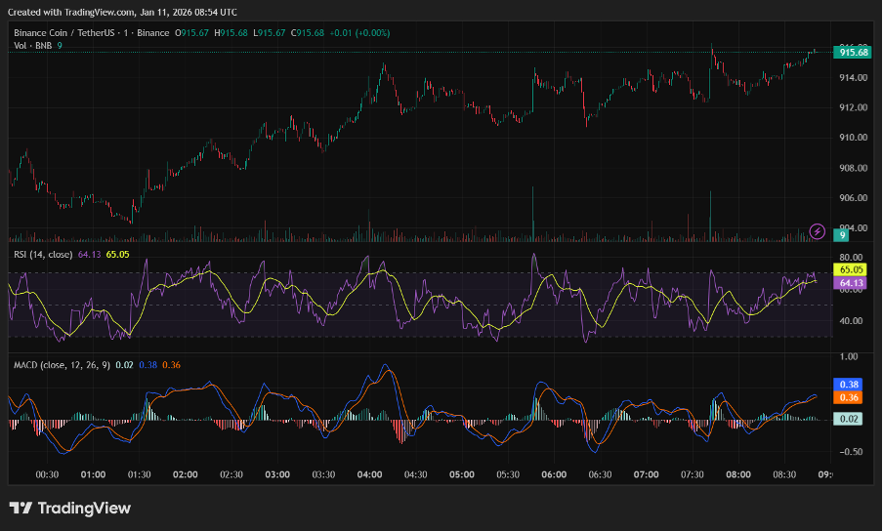This screenshot has height=531, width=883.
Task: Click the 0.02 MACD histogram axis label
Action: 849,419
